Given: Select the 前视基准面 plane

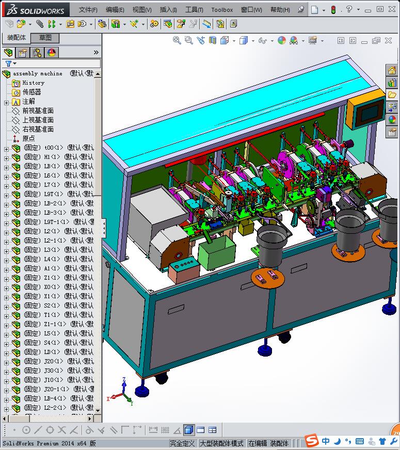Looking at the screenshot, I should click(38, 111).
